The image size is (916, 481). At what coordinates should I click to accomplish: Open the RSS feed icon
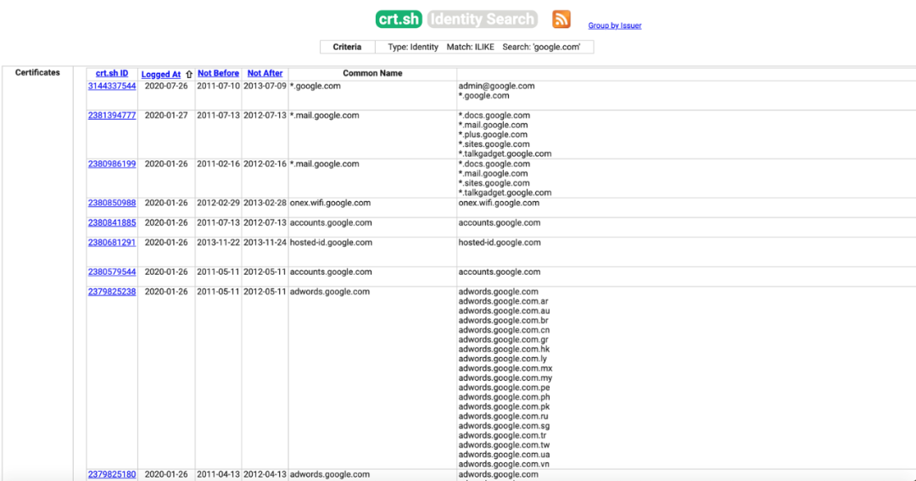tap(561, 20)
